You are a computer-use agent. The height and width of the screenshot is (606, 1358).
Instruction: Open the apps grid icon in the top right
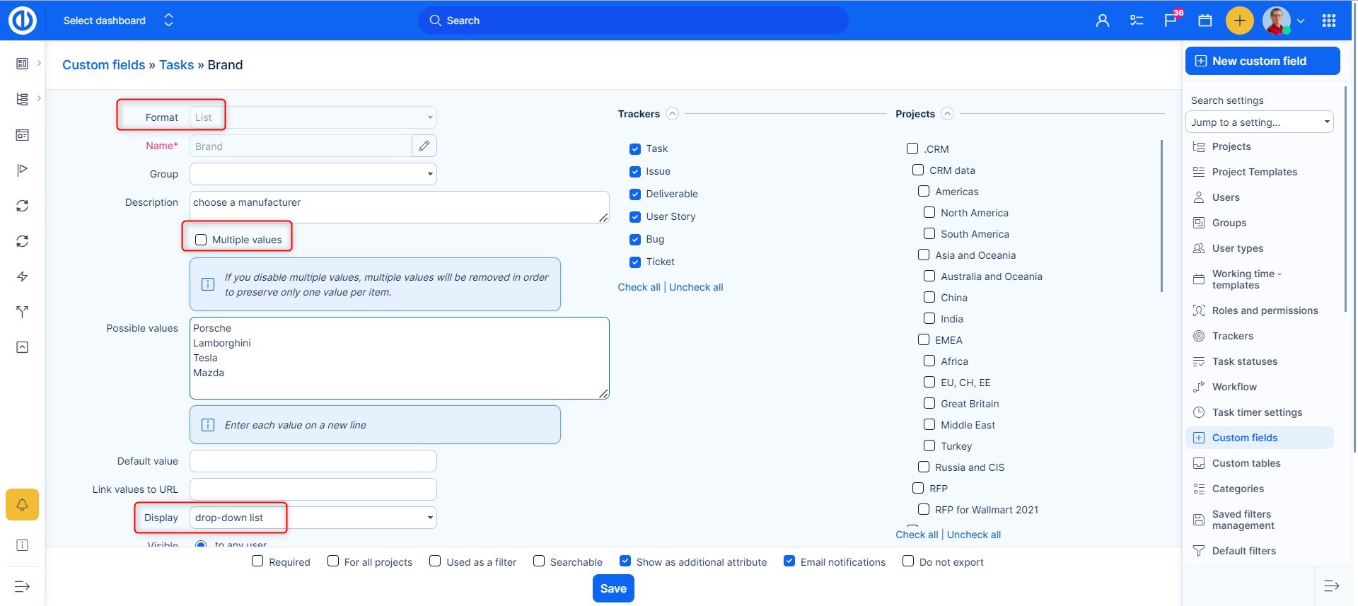1328,21
